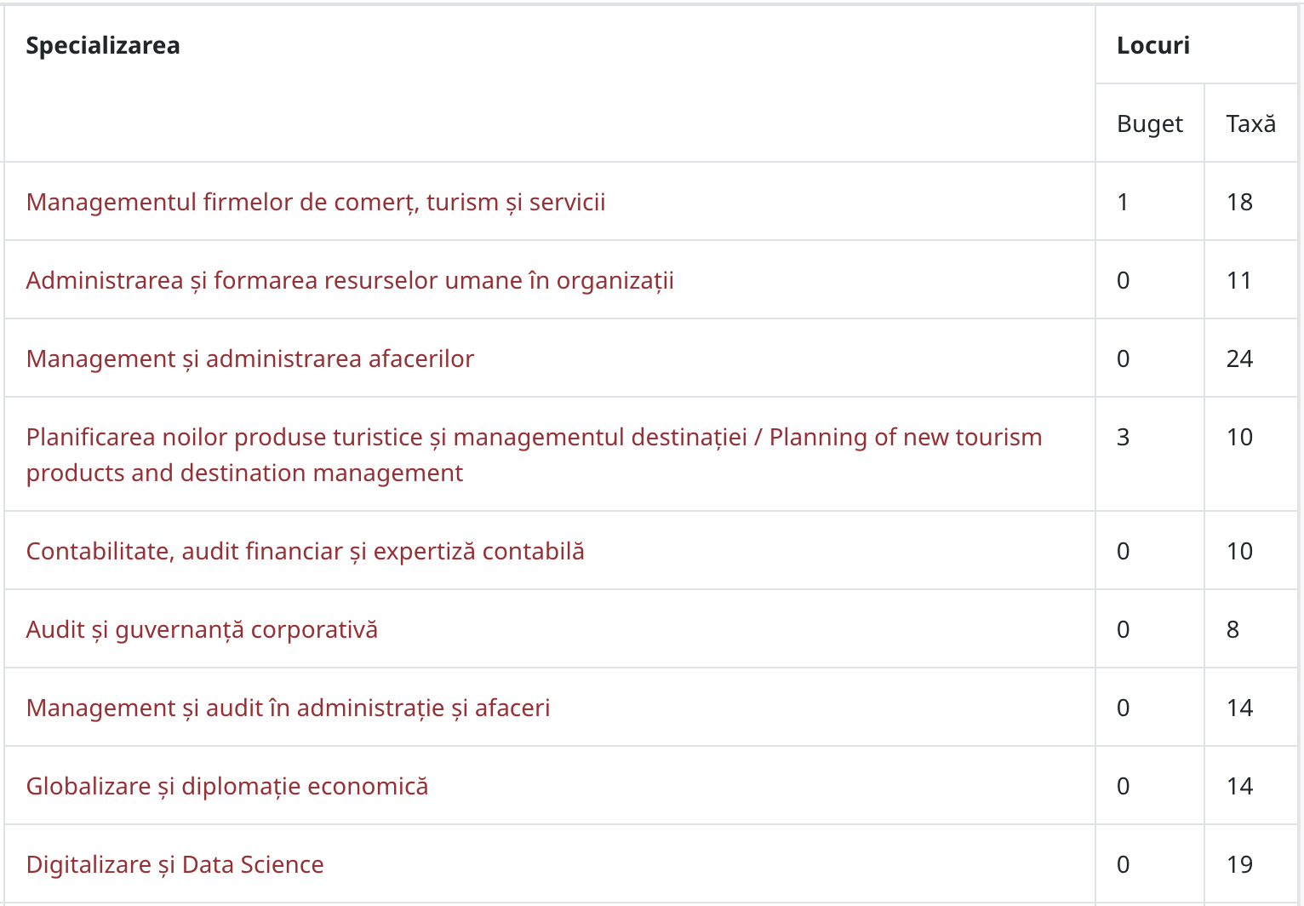
Task: Click Taxă value 18 in first row
Action: (1240, 202)
